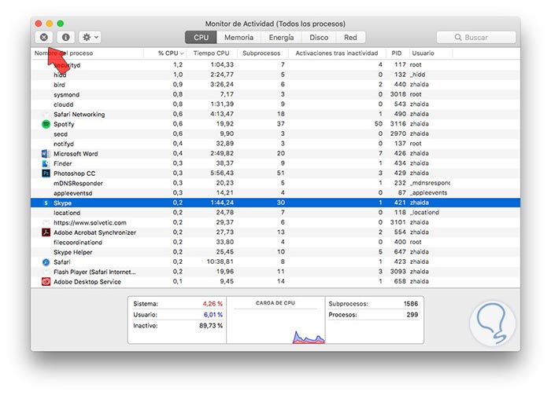Image resolution: width=551 pixels, height=395 pixels.
Task: Open the gear actions dropdown menu
Action: pyautogui.click(x=90, y=37)
